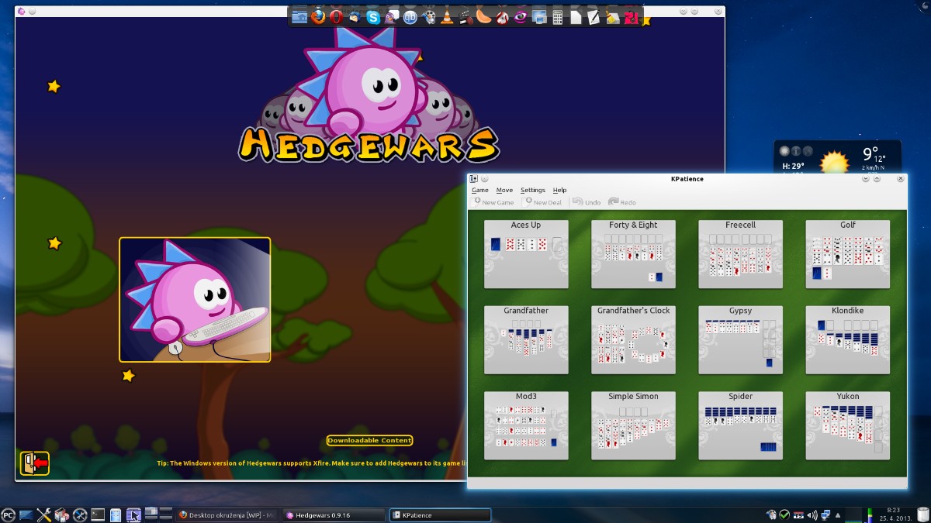
Task: Open the calculator from the dock
Action: pyautogui.click(x=557, y=17)
